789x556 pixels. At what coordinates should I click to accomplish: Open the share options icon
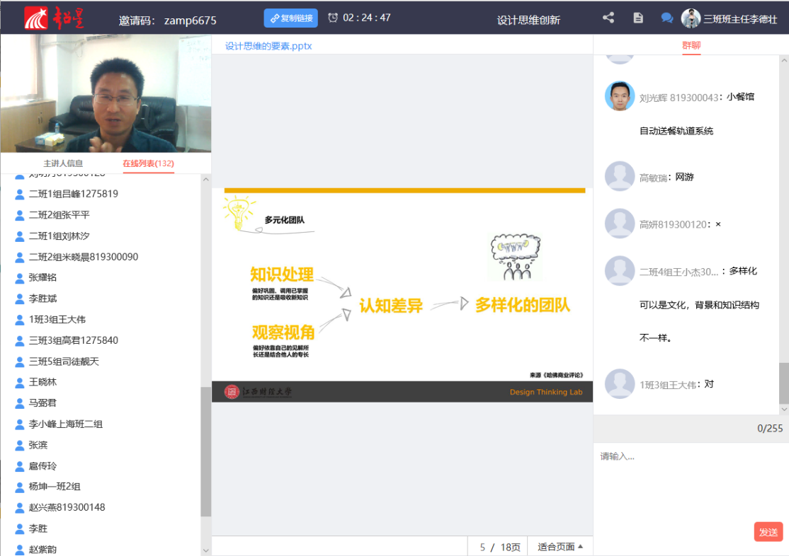tap(608, 18)
